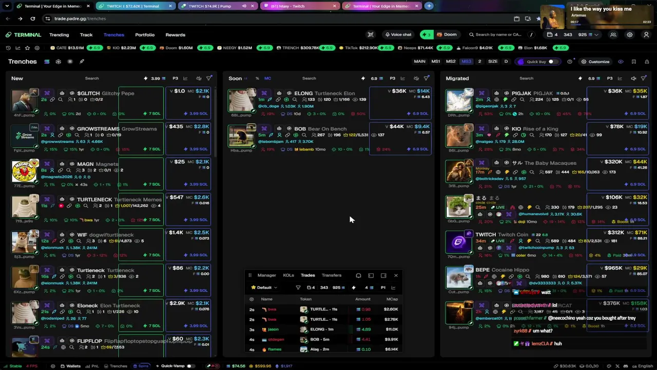Open the Portfolio tab
This screenshot has width=657, height=370.
click(145, 35)
